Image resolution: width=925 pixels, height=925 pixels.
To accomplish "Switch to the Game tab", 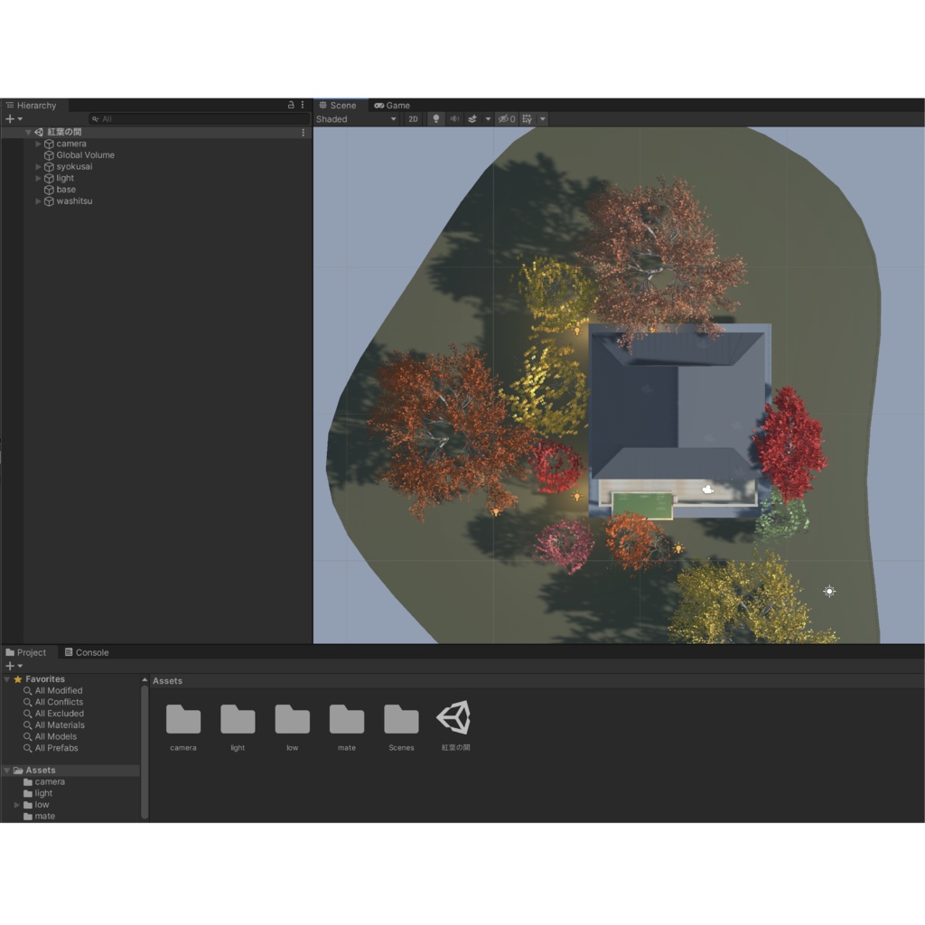I will [392, 106].
